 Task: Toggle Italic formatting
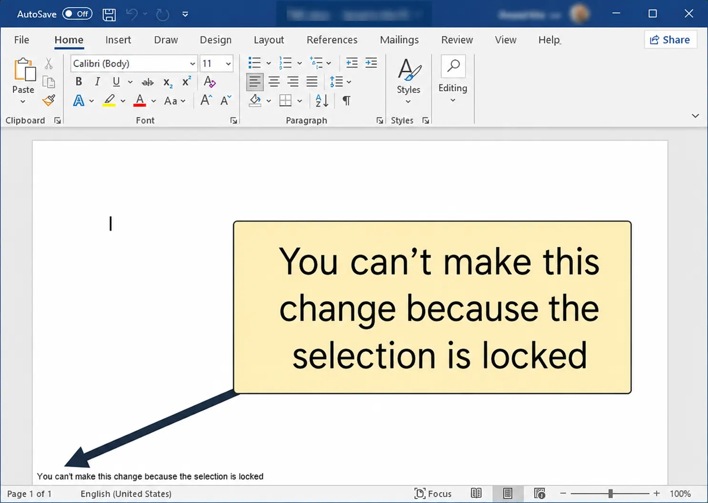(97, 82)
